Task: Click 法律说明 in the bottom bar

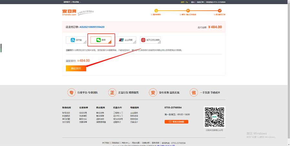Action: [146, 143]
